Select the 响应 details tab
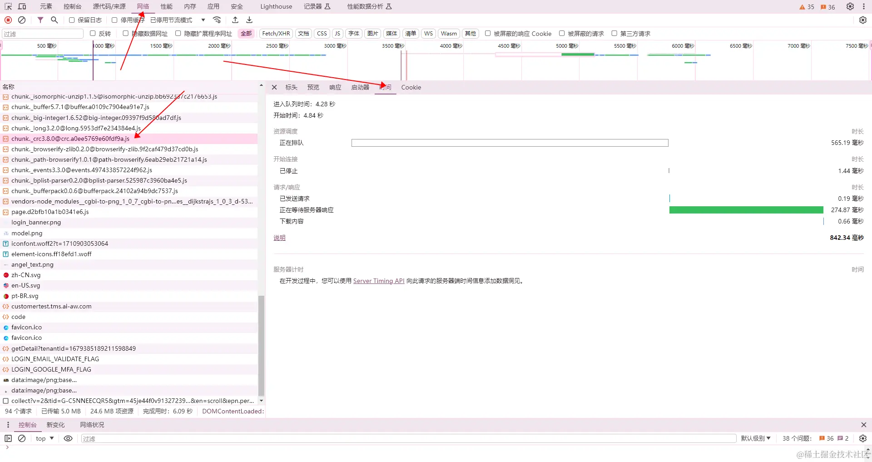Image resolution: width=872 pixels, height=462 pixels. 335,87
